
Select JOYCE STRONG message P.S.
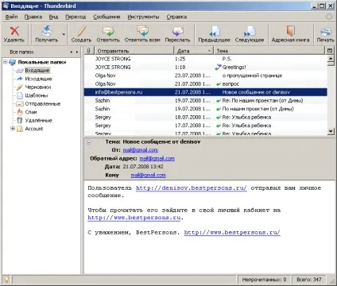click(x=206, y=59)
